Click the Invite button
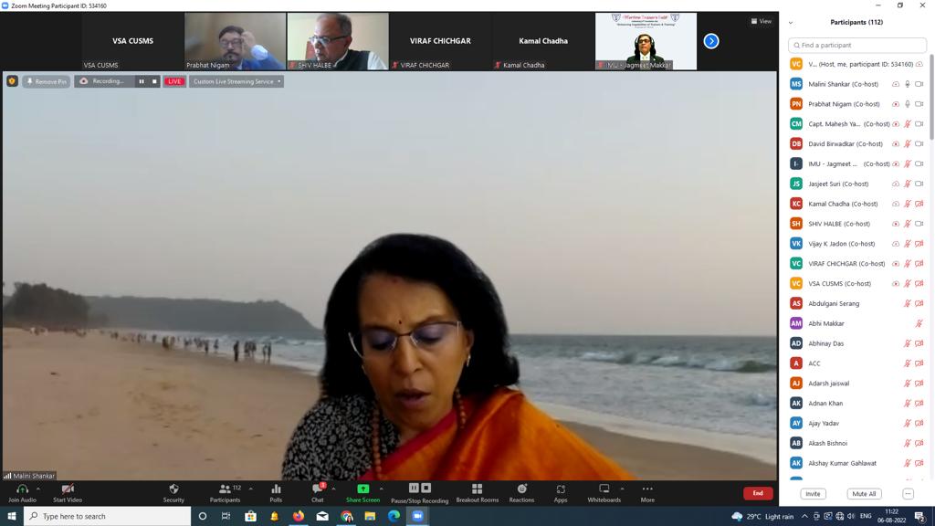The height and width of the screenshot is (526, 935). [813, 494]
